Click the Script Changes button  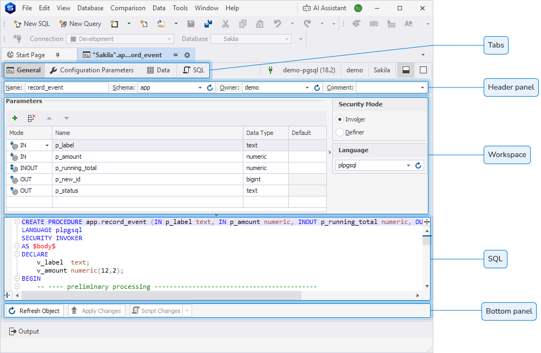(x=157, y=311)
